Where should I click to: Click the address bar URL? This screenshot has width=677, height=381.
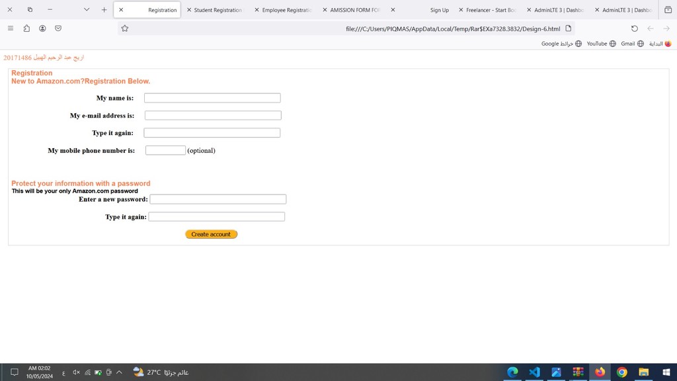point(452,29)
